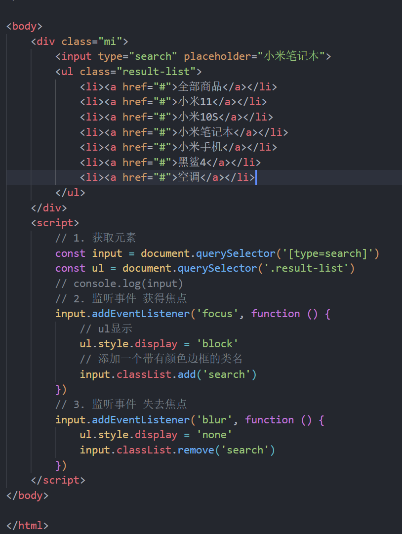Image resolution: width=402 pixels, height=534 pixels.
Task: Click the ul.style.display = 'none' line
Action: point(156,435)
